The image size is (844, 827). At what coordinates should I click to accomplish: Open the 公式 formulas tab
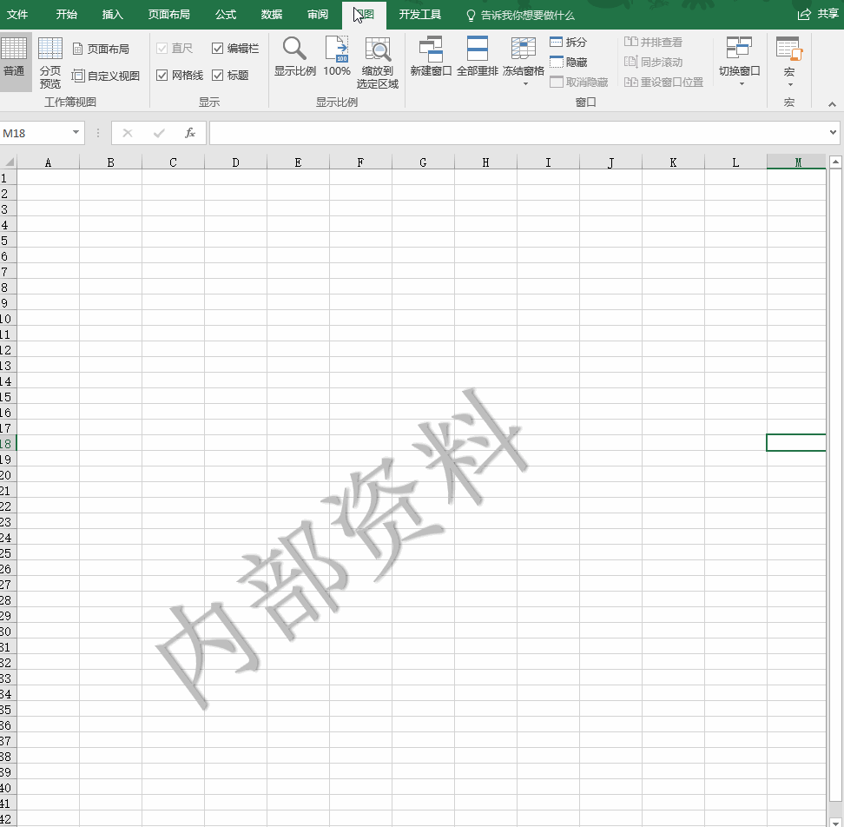[226, 15]
